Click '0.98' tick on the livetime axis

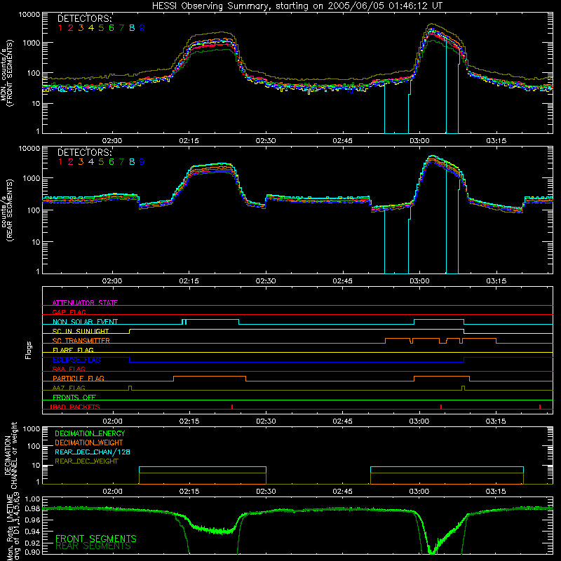pos(32,509)
